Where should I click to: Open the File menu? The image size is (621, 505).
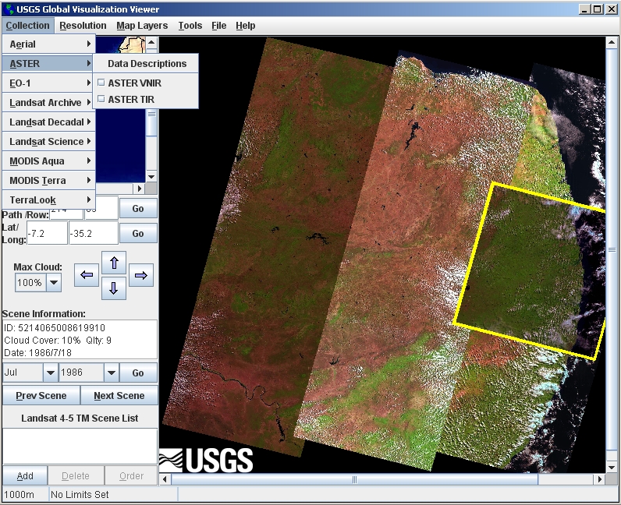pos(218,26)
